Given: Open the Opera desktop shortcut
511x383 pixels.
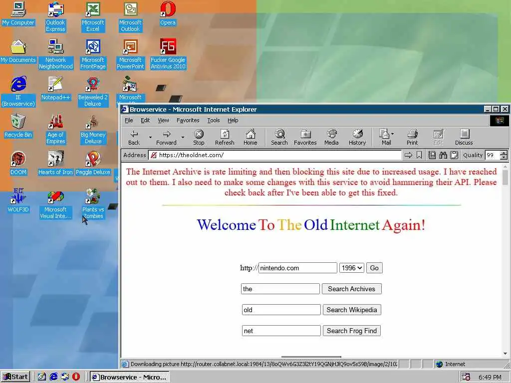Looking at the screenshot, I should coord(168,13).
